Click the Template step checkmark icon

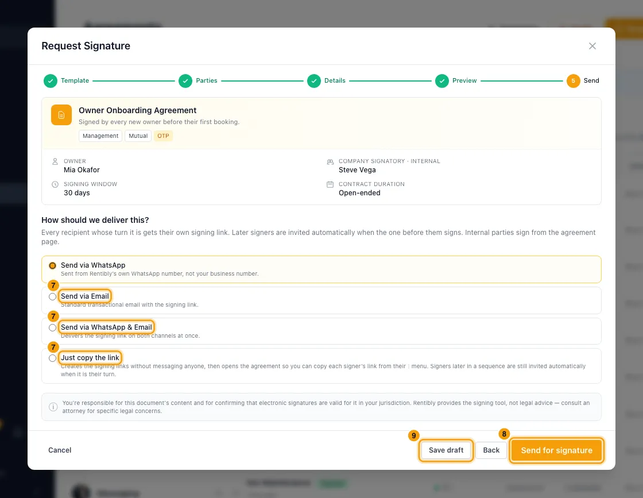(51, 81)
